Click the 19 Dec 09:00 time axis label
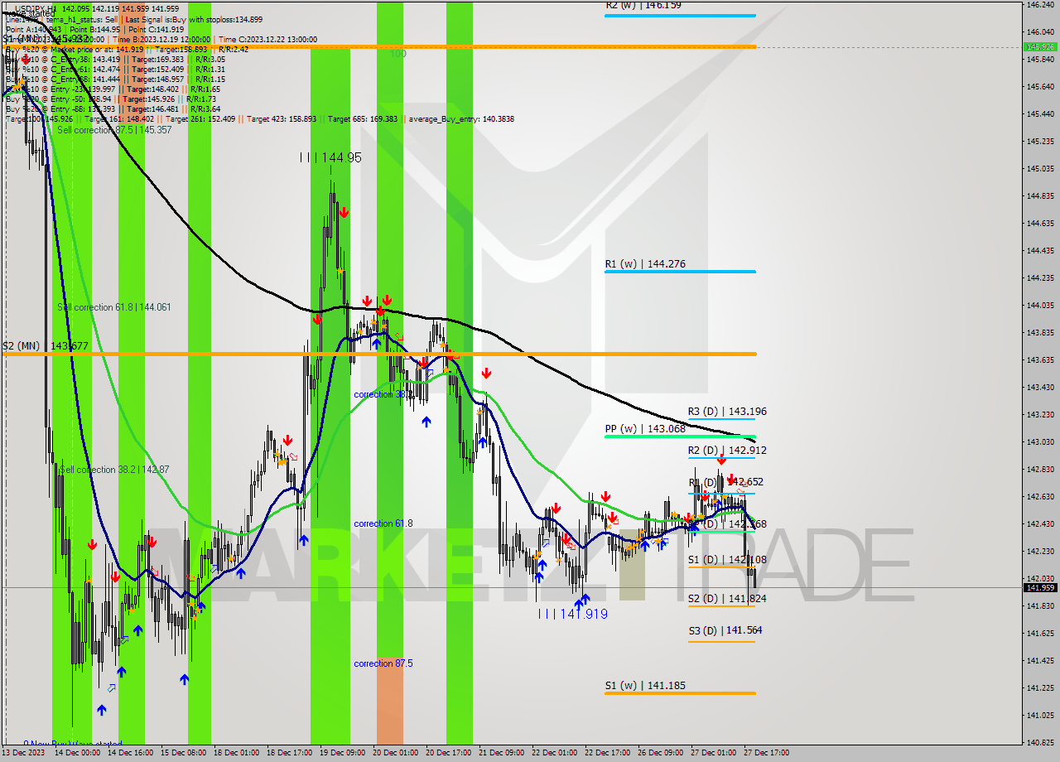1060x762 pixels. pos(342,753)
